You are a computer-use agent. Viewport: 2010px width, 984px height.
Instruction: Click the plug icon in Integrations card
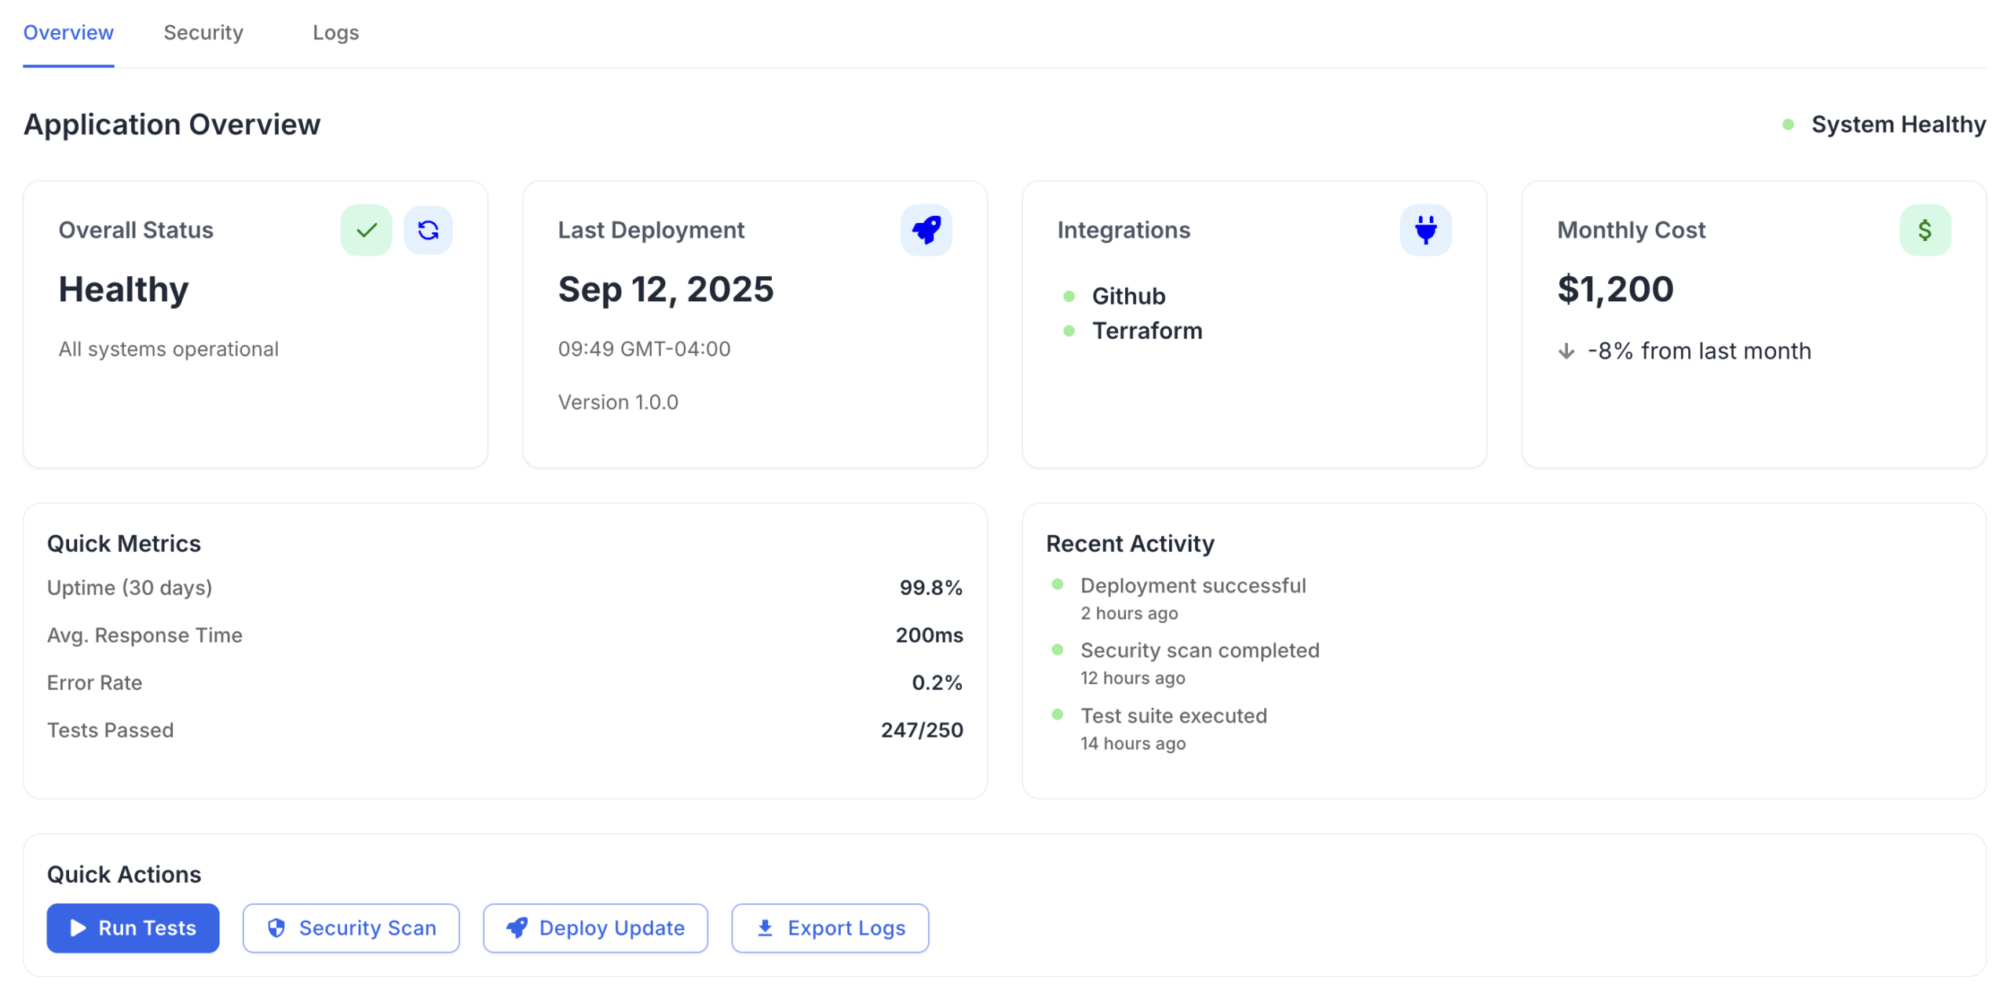(x=1425, y=230)
